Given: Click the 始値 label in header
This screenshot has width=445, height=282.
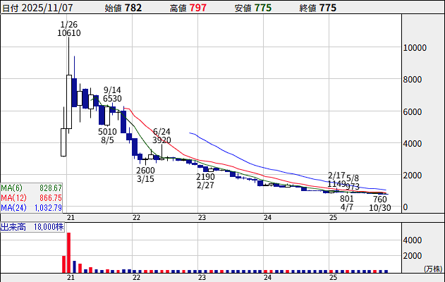Looking at the screenshot, I should [114, 8].
